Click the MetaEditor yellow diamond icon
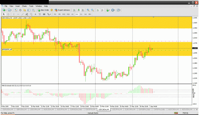 point(52,10)
